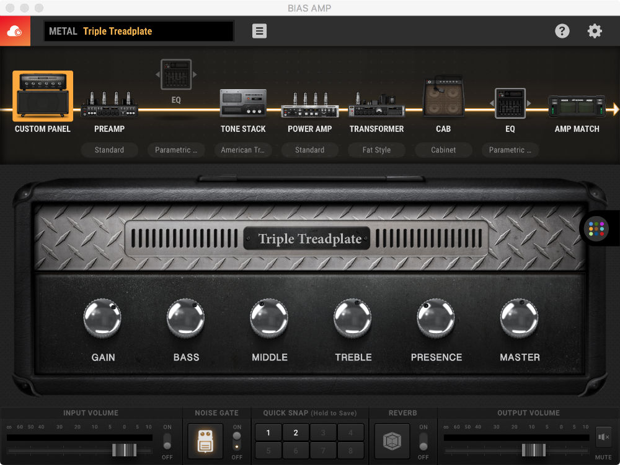Toggle the Reverb ON/OFF switch
The image size is (620, 465).
[x=423, y=441]
